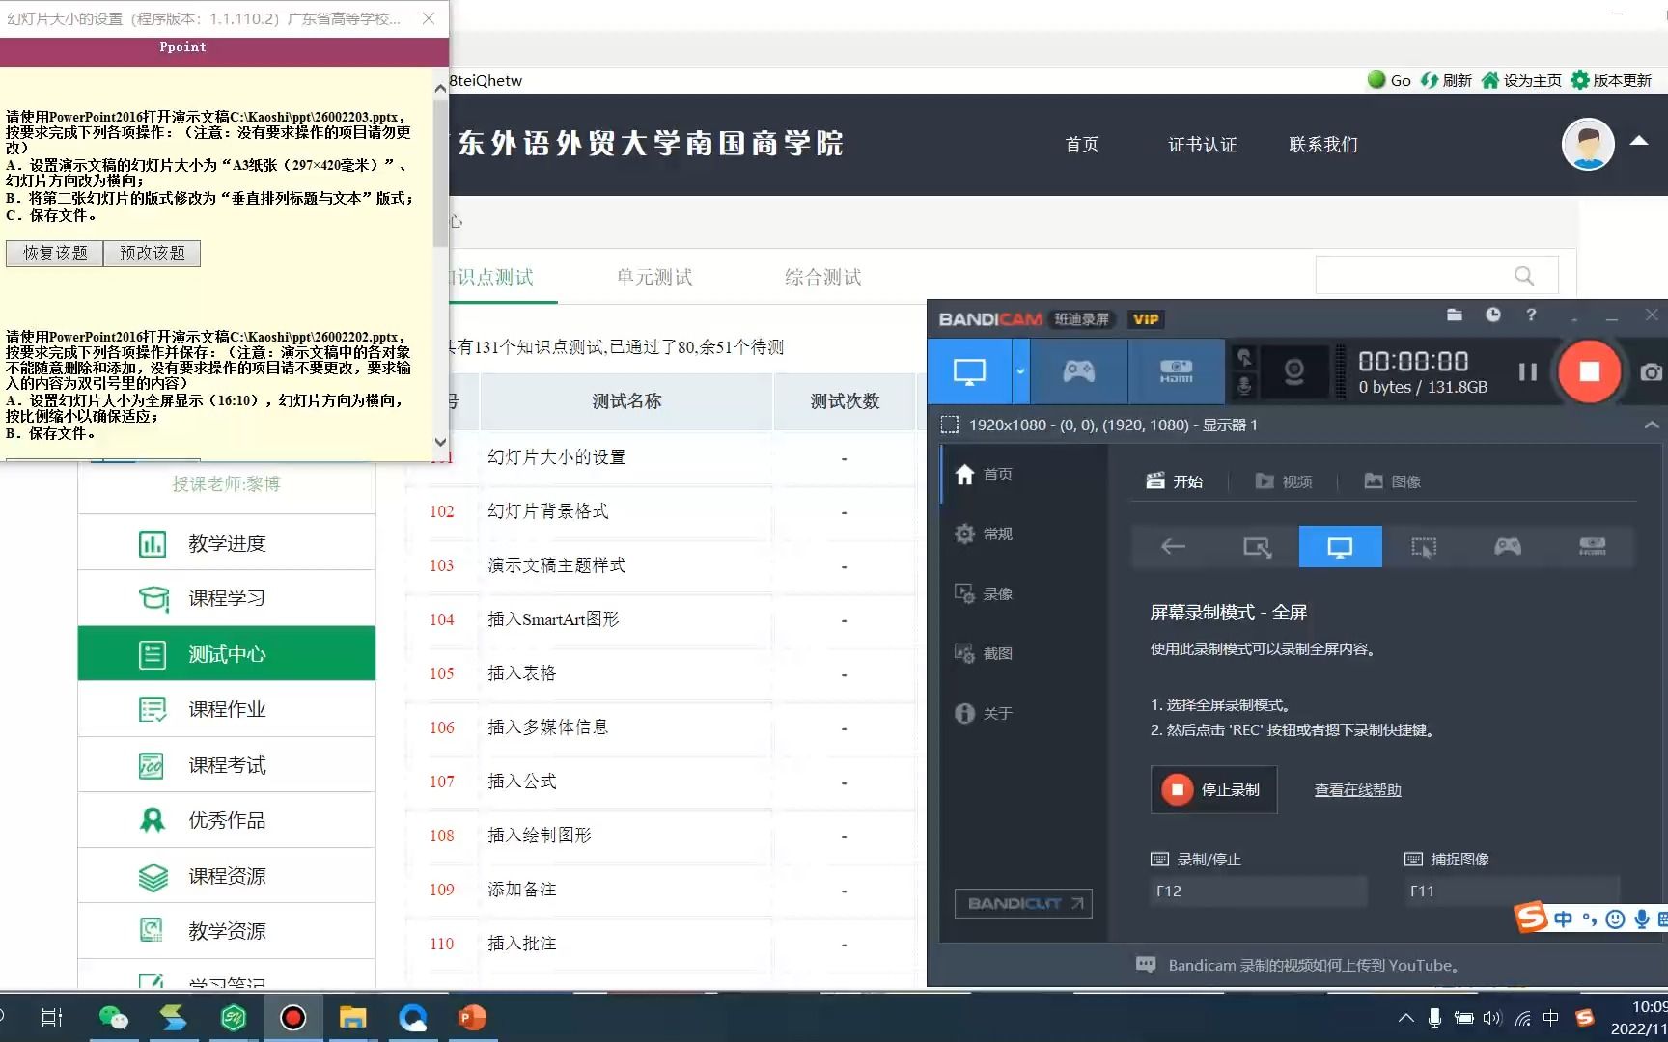
Task: Select rectangle area recording mode icon
Action: tap(1257, 547)
